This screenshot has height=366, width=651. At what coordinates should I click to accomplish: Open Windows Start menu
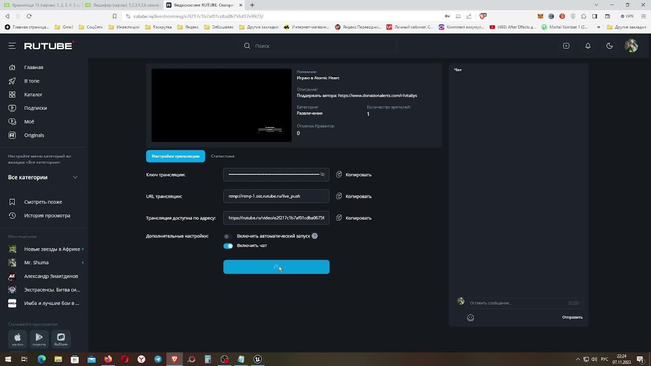click(8, 359)
